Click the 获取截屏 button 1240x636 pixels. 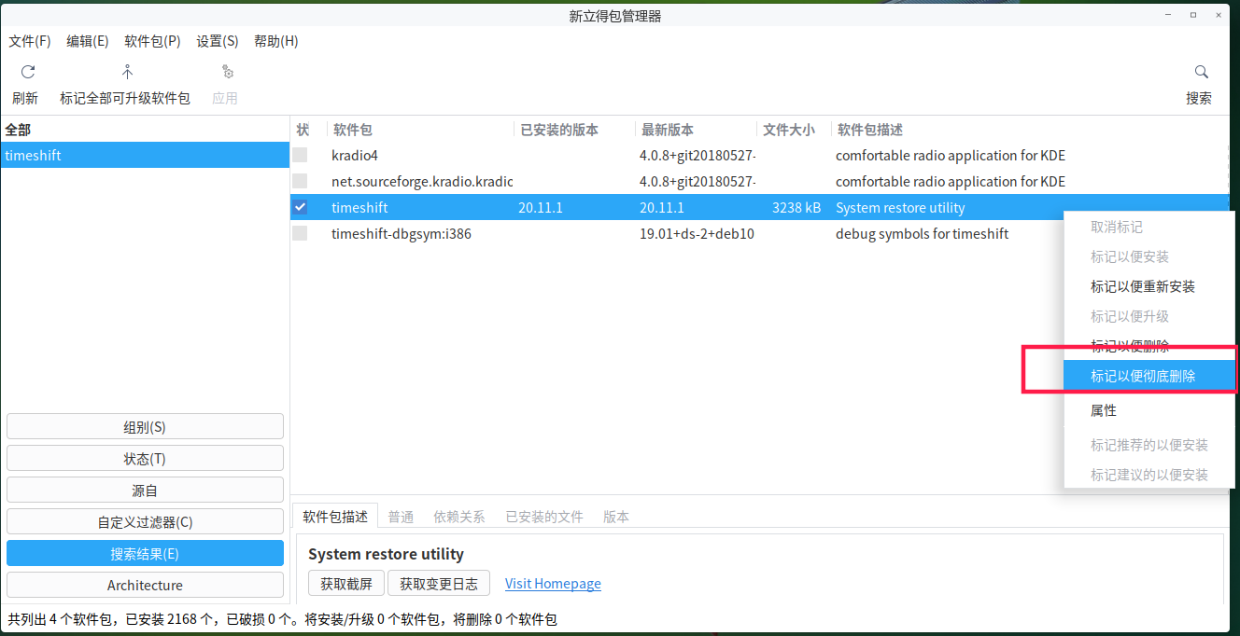tap(346, 584)
